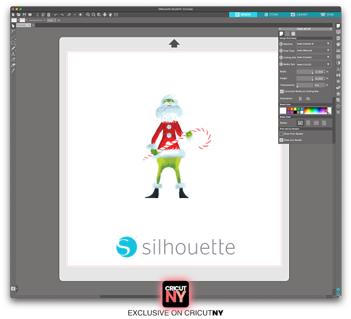Open the Text Style panel icon
Viewport: 351px width, 319px height.
(338, 69)
